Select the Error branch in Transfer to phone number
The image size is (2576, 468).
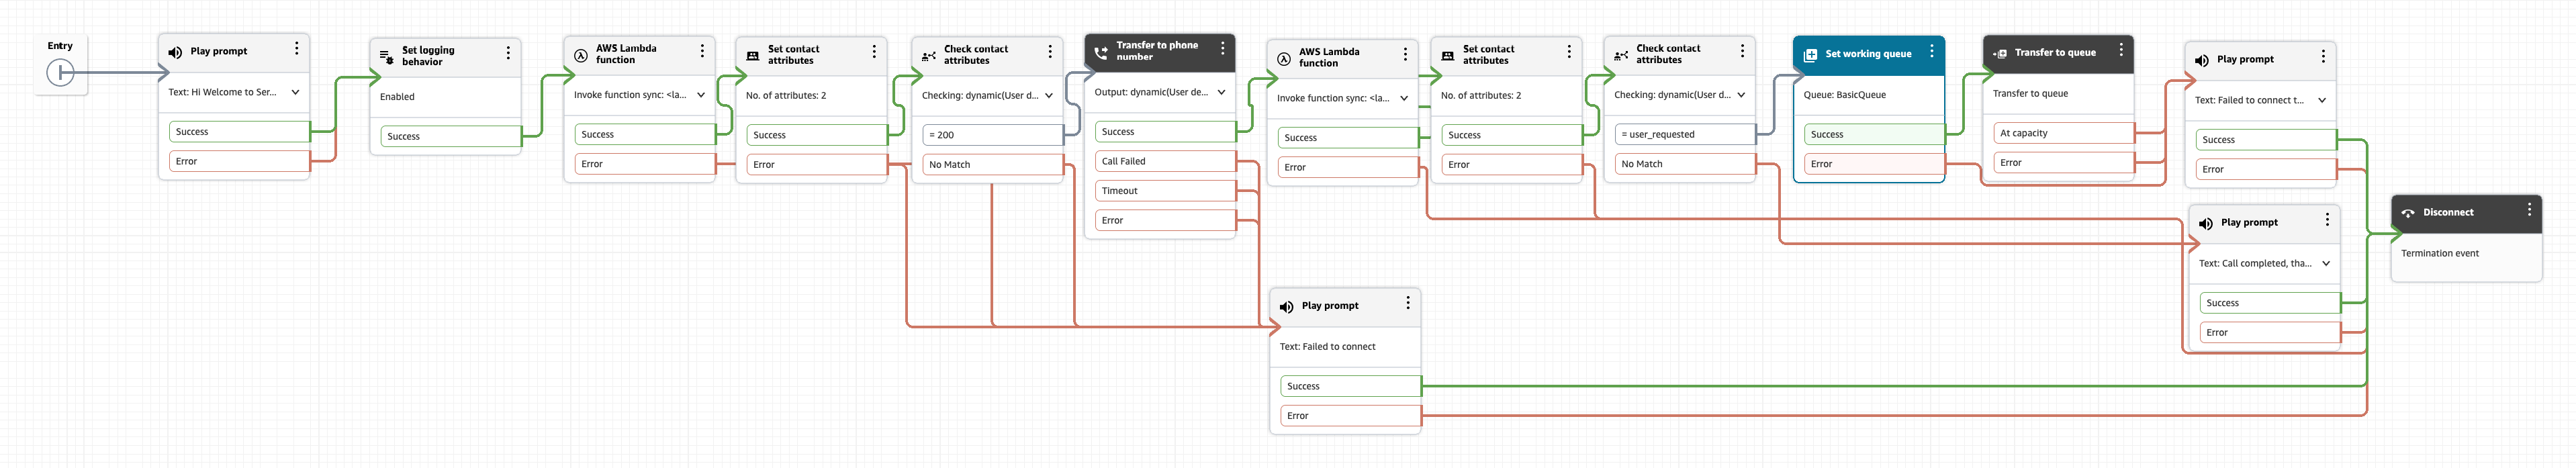[x=1165, y=220]
